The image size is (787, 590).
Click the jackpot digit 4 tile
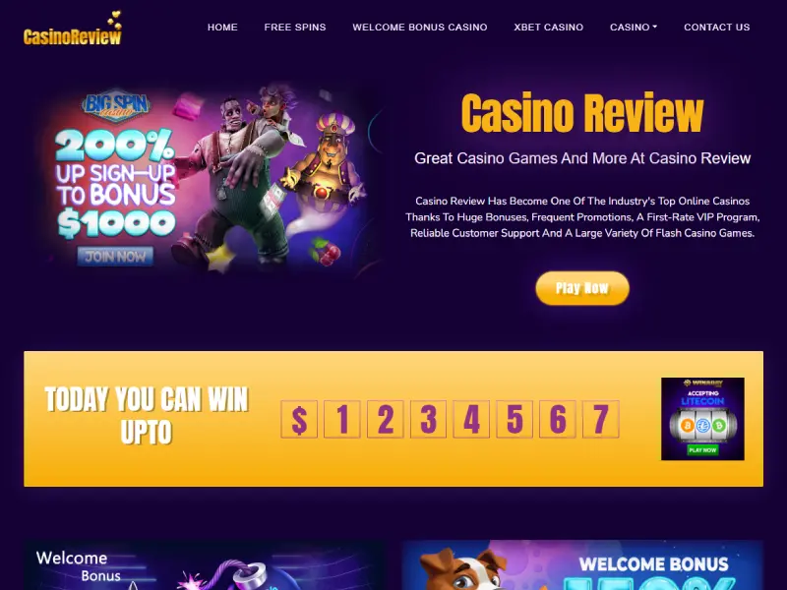pos(471,420)
